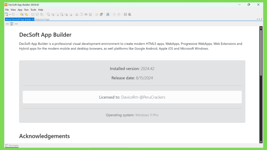Click the Save All stacked disks icon
Screen dimensions: 267x150
click(x=42, y=15)
